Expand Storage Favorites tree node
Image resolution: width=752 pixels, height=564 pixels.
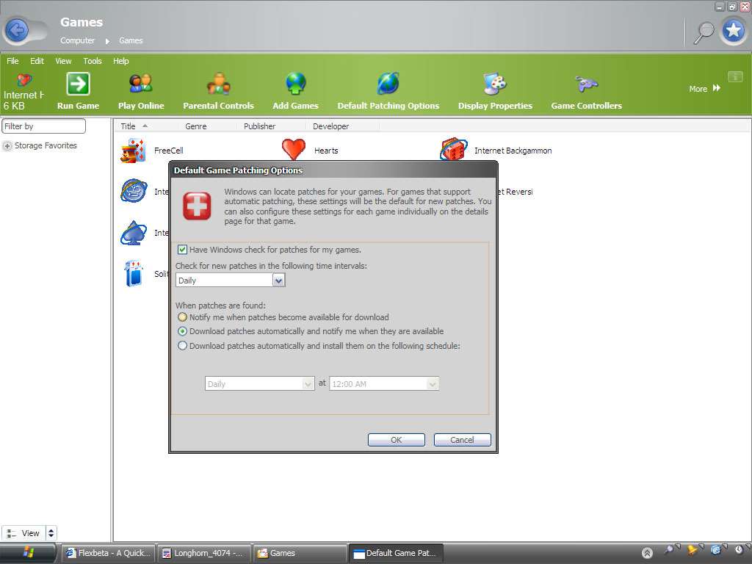(7, 146)
